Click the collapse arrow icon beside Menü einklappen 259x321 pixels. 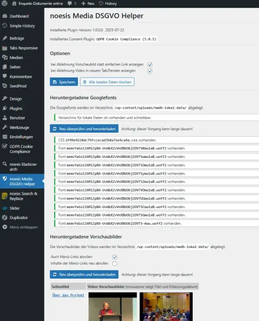pyautogui.click(x=5, y=227)
